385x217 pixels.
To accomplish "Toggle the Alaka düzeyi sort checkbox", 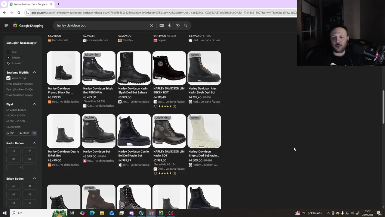I will coord(8,78).
